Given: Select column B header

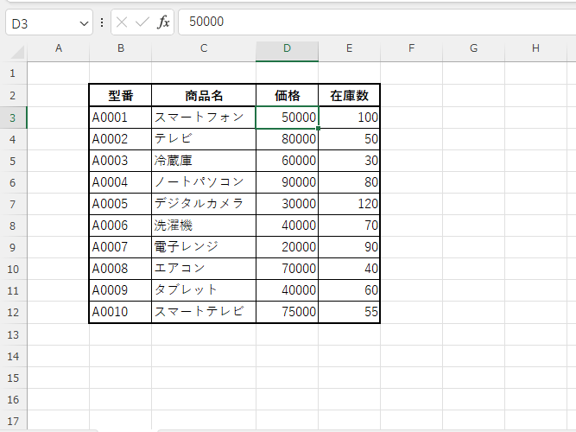Looking at the screenshot, I should pos(121,48).
